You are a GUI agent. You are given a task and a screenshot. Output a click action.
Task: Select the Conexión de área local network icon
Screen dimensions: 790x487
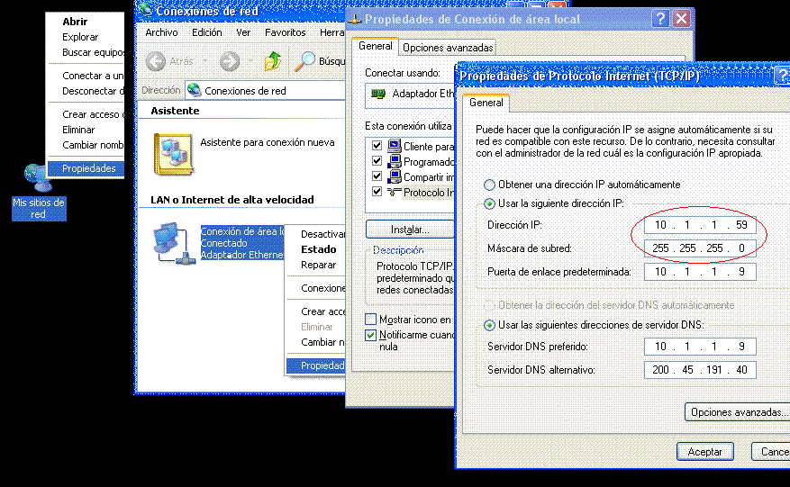click(173, 241)
